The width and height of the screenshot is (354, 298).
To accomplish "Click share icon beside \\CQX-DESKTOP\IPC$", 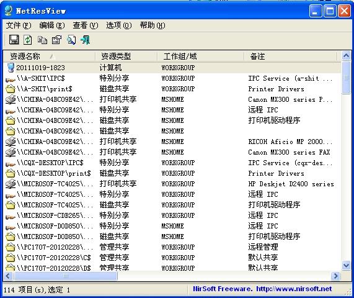I will tap(11, 164).
